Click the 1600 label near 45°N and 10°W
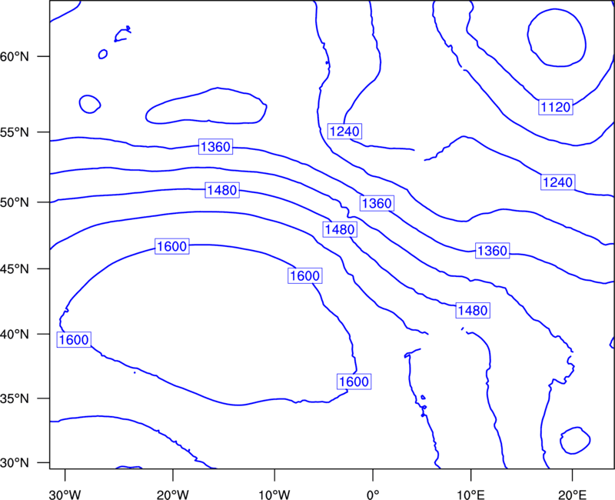The height and width of the screenshot is (500, 615). coord(305,276)
